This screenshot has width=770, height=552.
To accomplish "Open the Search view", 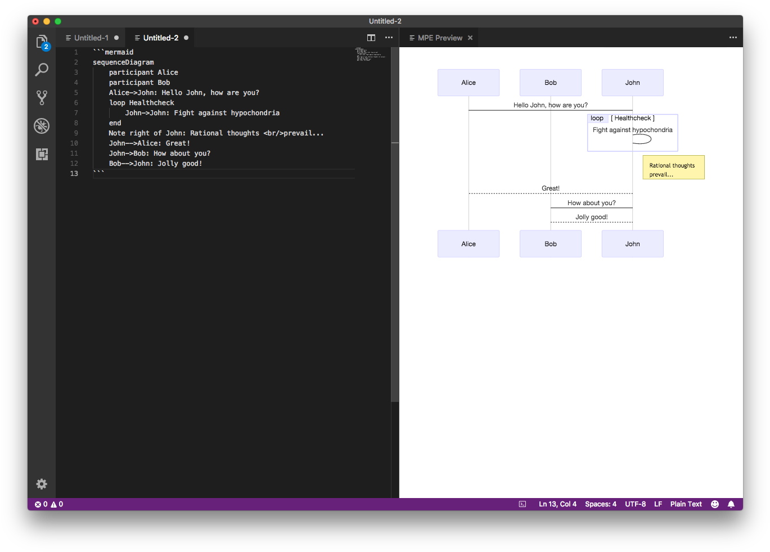I will 42,69.
